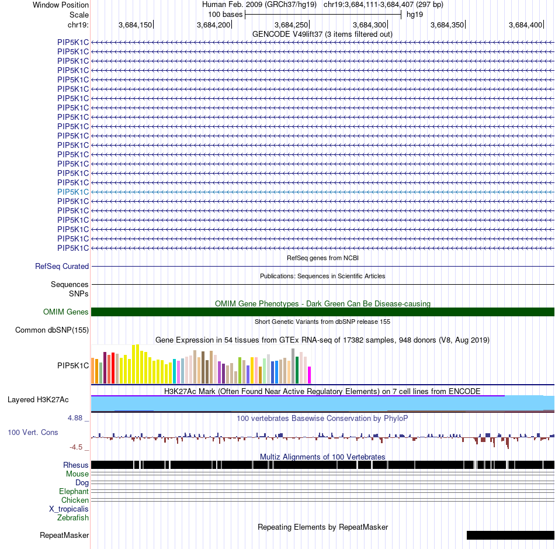Open the GTEx Gene Expression in 54 tissues title
The width and height of the screenshot is (555, 549).
tap(322, 340)
